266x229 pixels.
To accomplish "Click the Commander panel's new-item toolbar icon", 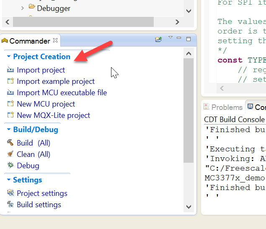I will click(x=158, y=39).
